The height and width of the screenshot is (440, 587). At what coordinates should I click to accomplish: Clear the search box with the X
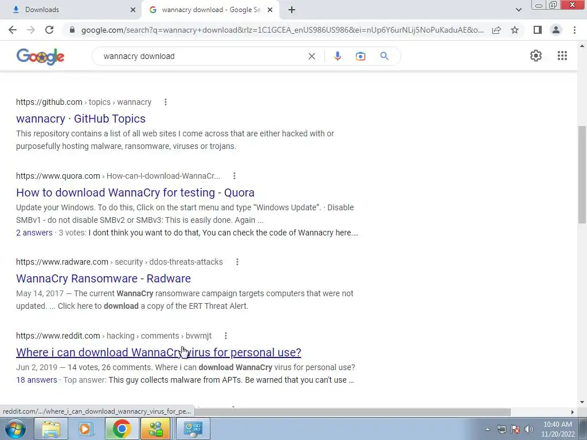[311, 56]
